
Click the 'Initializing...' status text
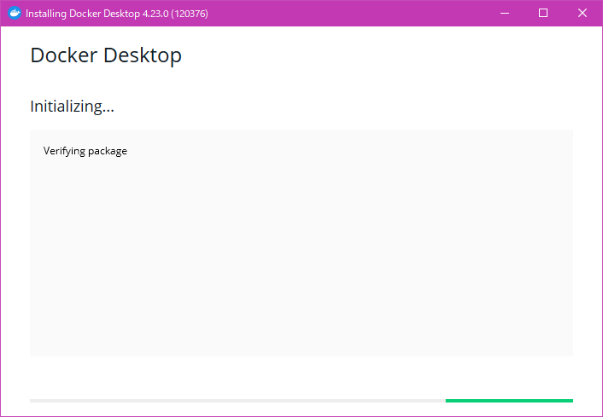72,107
